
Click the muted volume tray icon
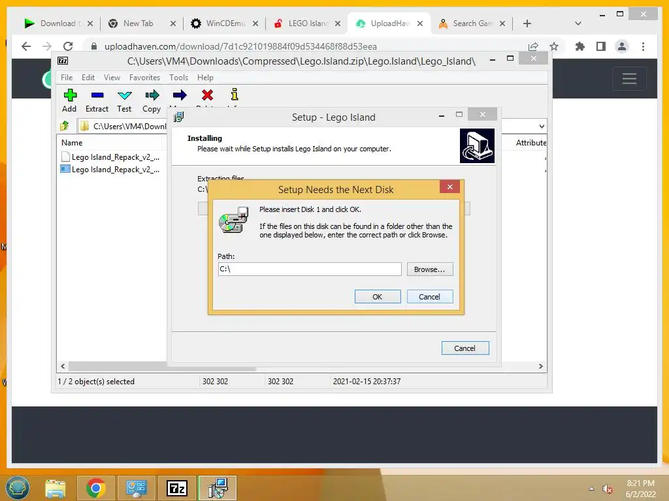coord(607,489)
